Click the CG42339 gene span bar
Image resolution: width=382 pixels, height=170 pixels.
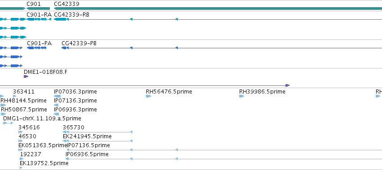[x=218, y=8]
